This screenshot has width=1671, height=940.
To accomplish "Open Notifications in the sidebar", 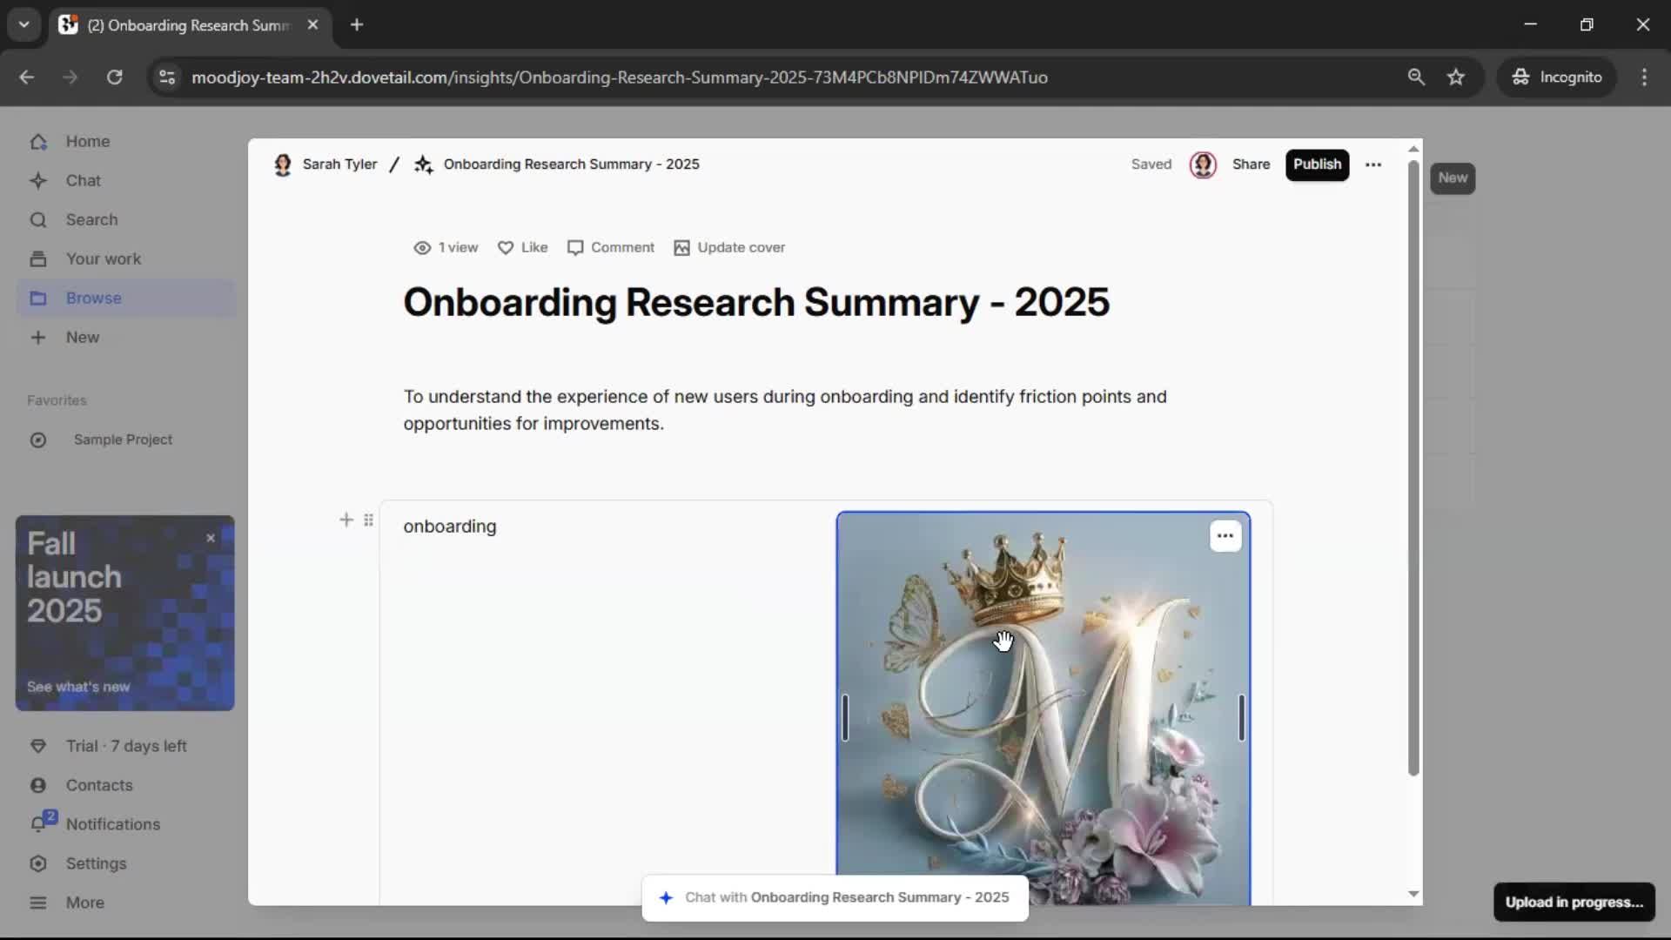I will coord(112,824).
